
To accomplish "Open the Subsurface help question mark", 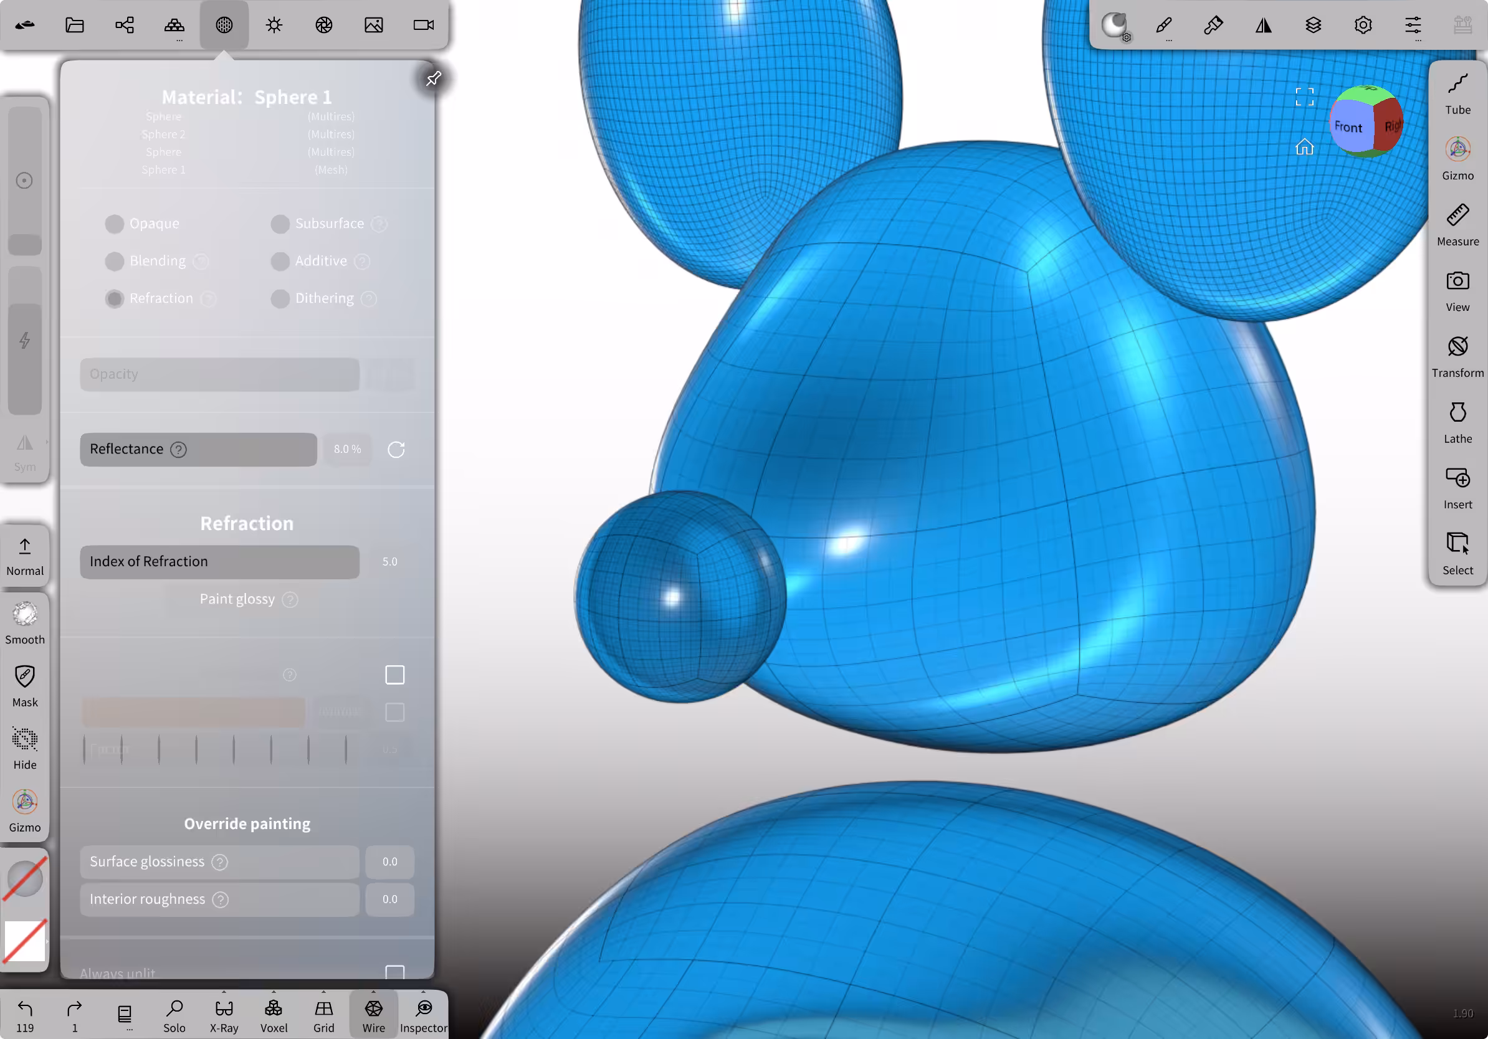I will (379, 224).
